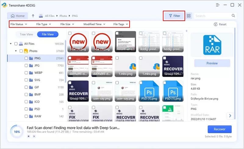
Task: Click the Photo category icon
Action: click(x=26, y=51)
